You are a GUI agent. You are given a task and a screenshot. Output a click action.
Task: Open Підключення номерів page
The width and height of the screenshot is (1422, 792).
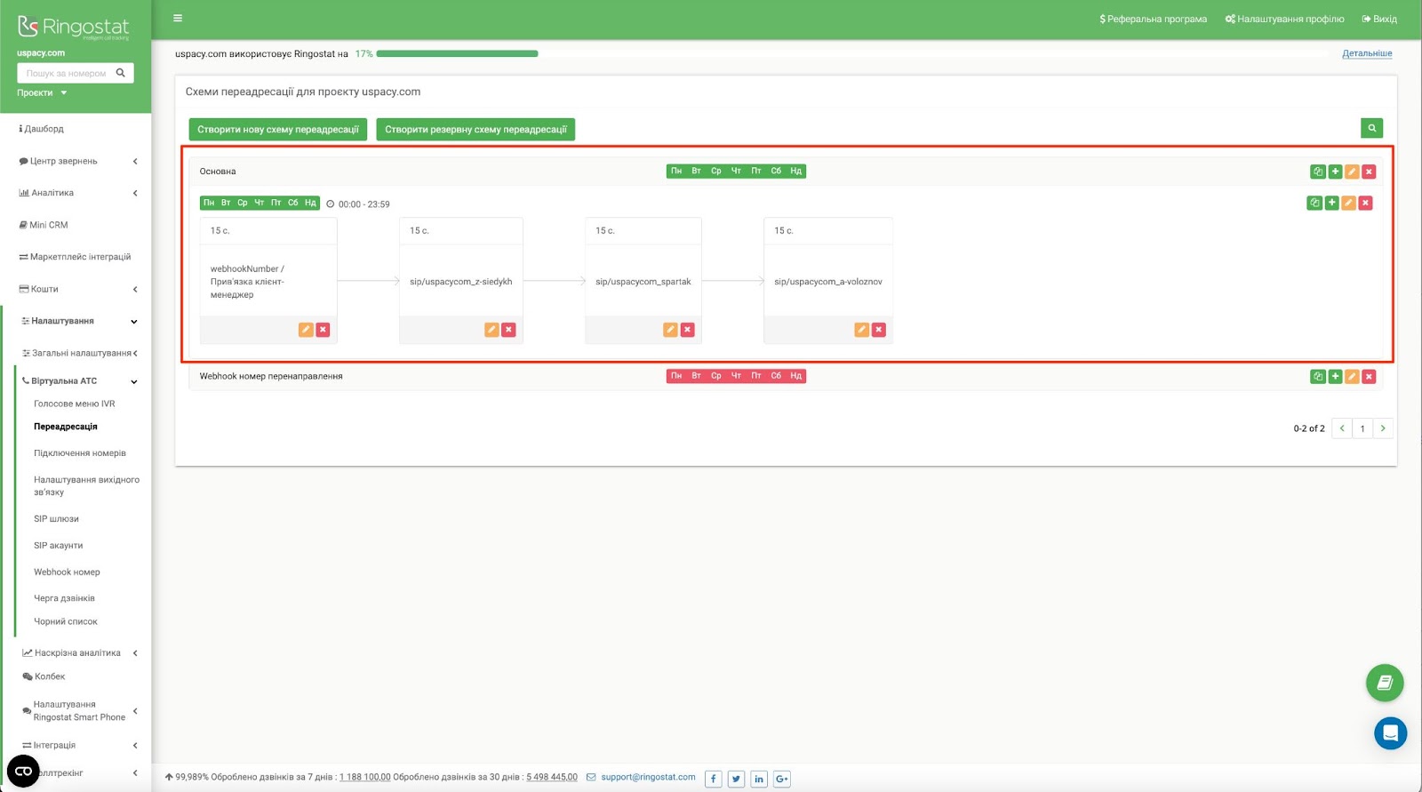[x=80, y=453]
